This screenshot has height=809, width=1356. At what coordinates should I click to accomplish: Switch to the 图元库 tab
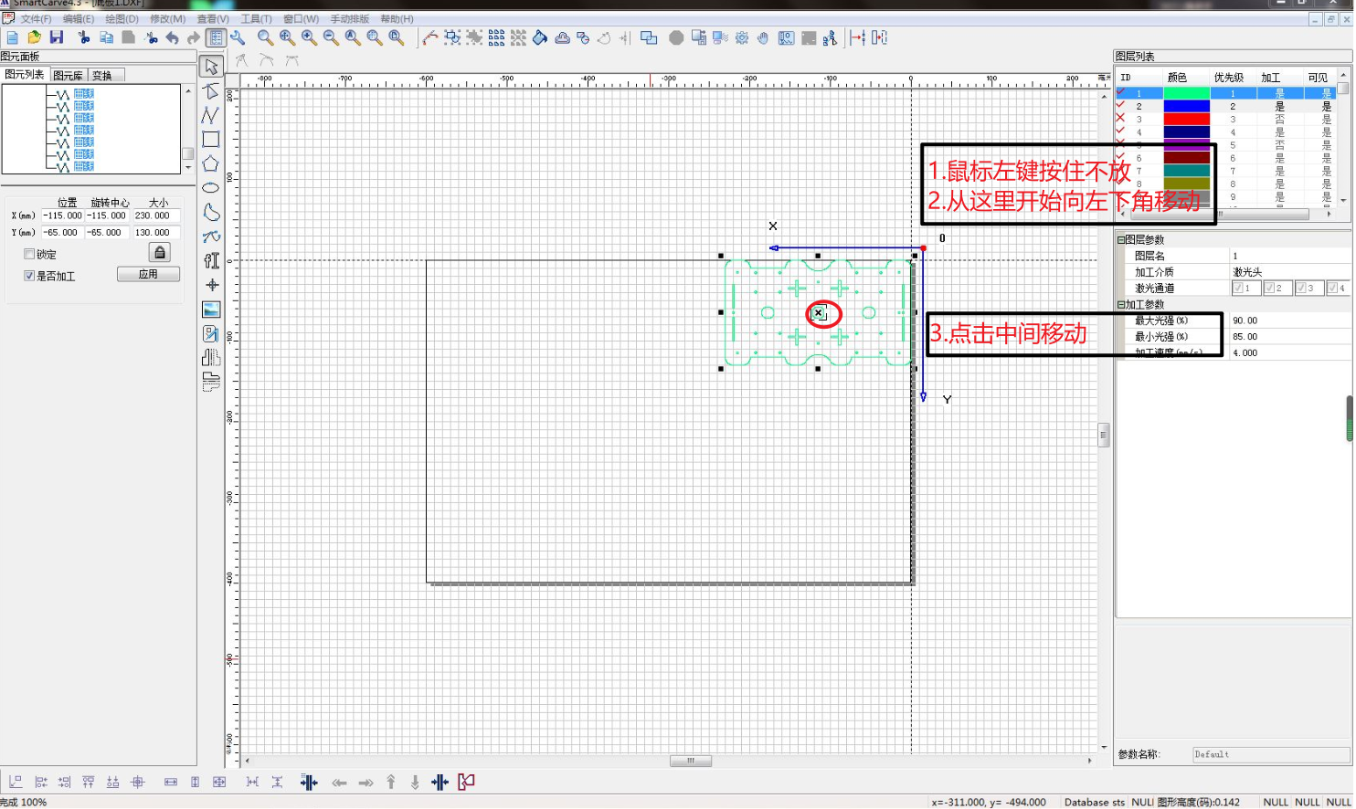tap(68, 76)
